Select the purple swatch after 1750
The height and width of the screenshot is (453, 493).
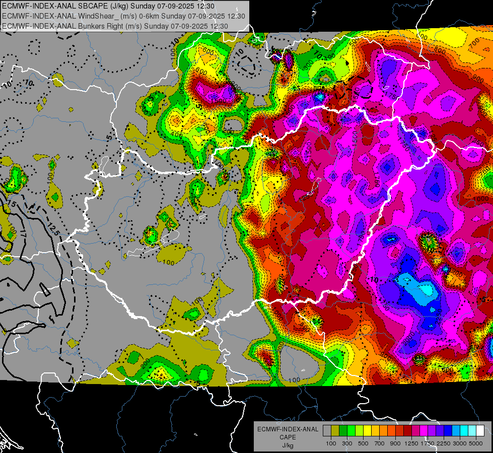pos(432,431)
